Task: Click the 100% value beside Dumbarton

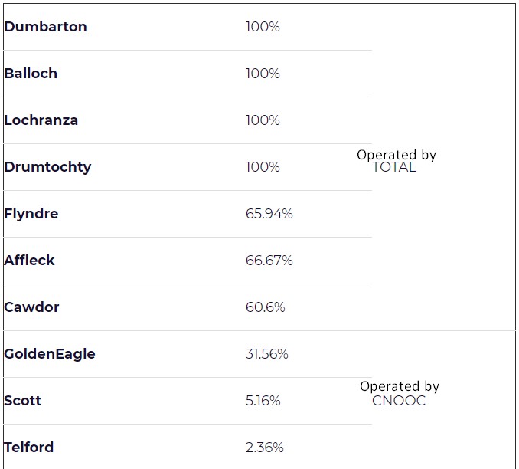Action: pos(263,27)
